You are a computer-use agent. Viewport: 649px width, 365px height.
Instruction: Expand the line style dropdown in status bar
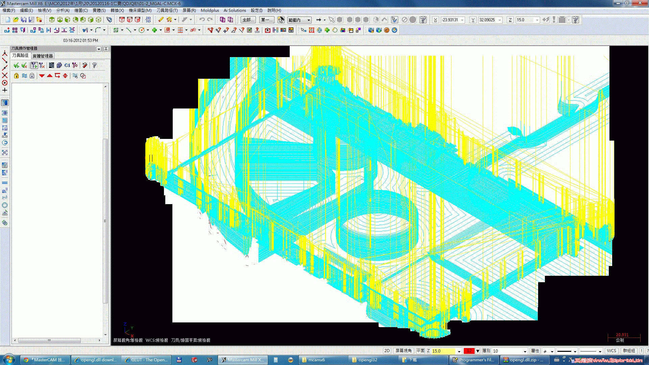click(575, 351)
